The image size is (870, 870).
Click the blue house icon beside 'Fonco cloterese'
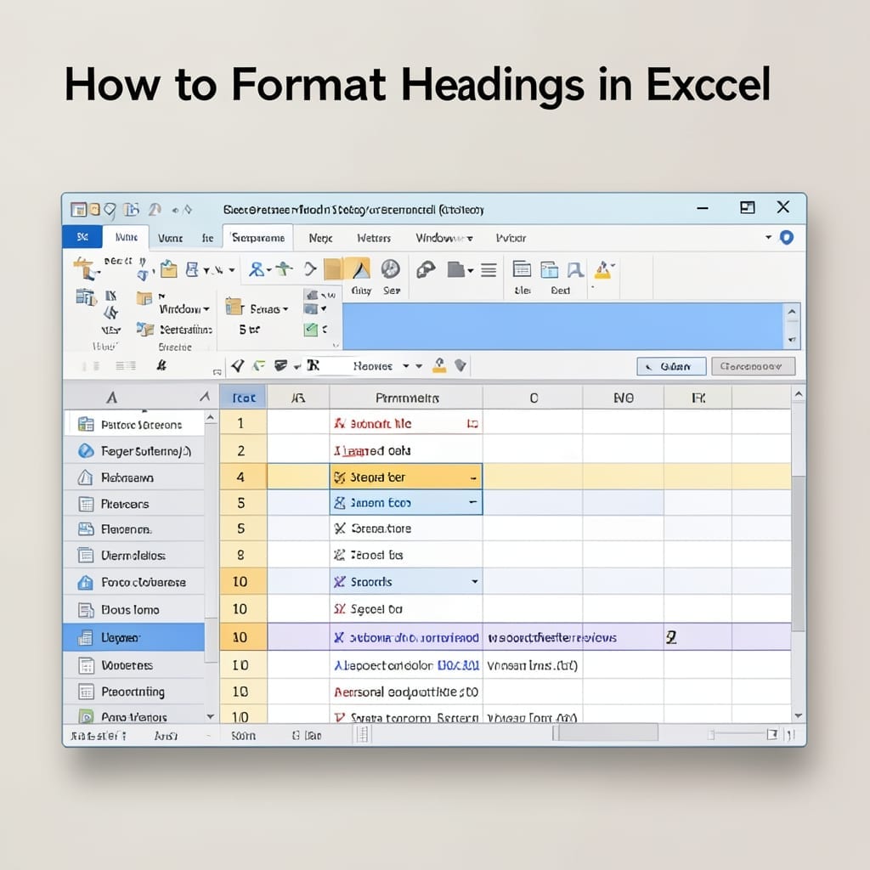click(x=86, y=582)
